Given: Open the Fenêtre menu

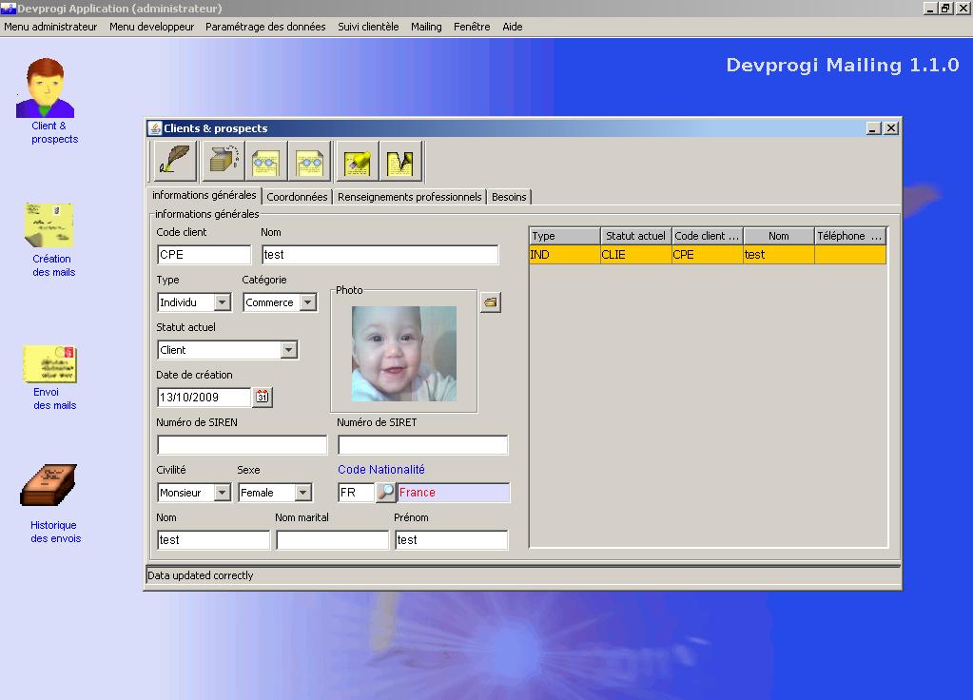Looking at the screenshot, I should [x=472, y=27].
